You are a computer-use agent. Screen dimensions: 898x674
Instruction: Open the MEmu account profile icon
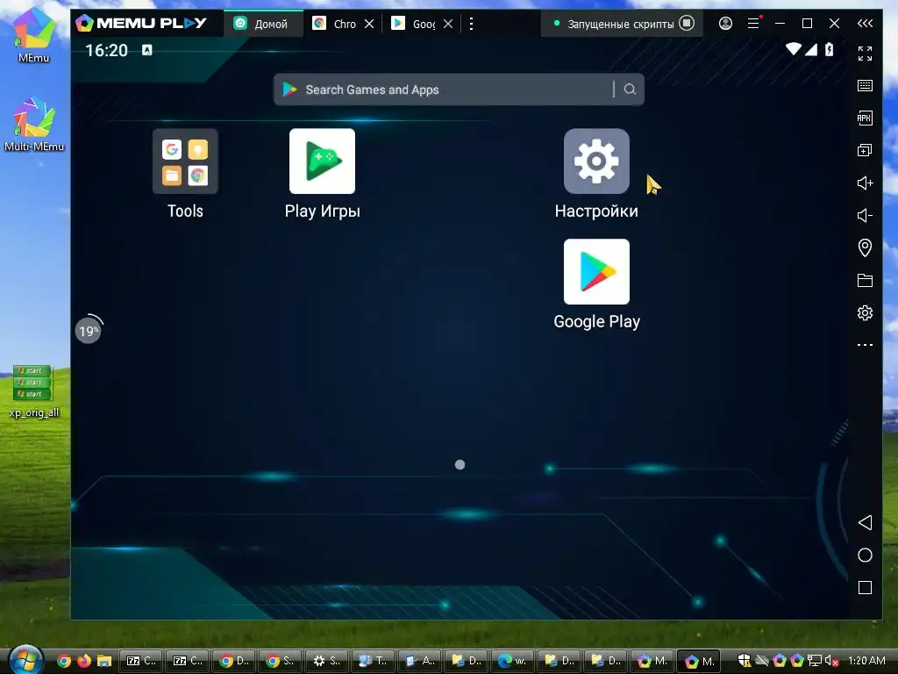(x=725, y=23)
